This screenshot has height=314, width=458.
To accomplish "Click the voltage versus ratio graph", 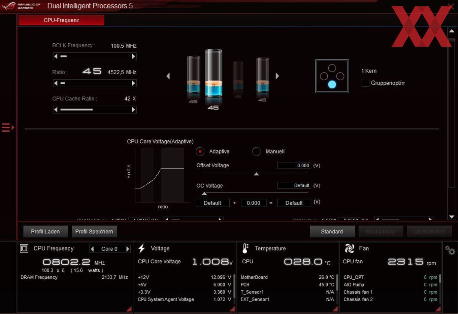I will (x=160, y=175).
